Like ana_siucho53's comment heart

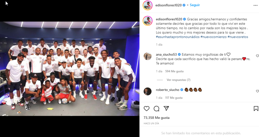[257, 56]
